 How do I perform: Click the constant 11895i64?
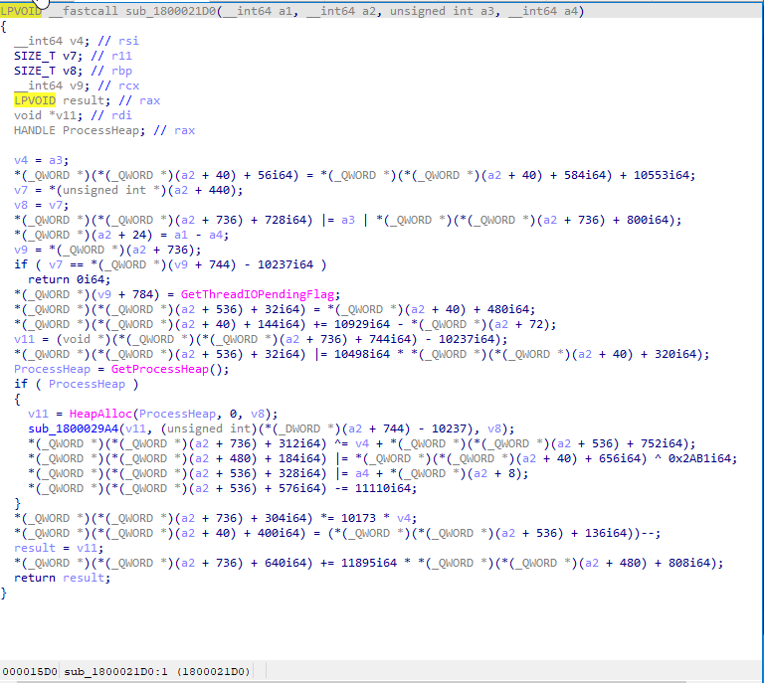tap(369, 563)
